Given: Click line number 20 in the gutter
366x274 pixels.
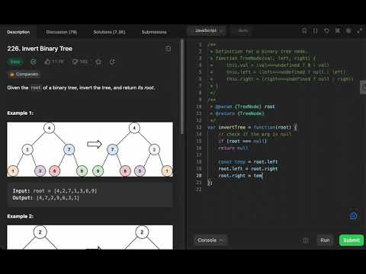Looking at the screenshot, I should 199,176.
